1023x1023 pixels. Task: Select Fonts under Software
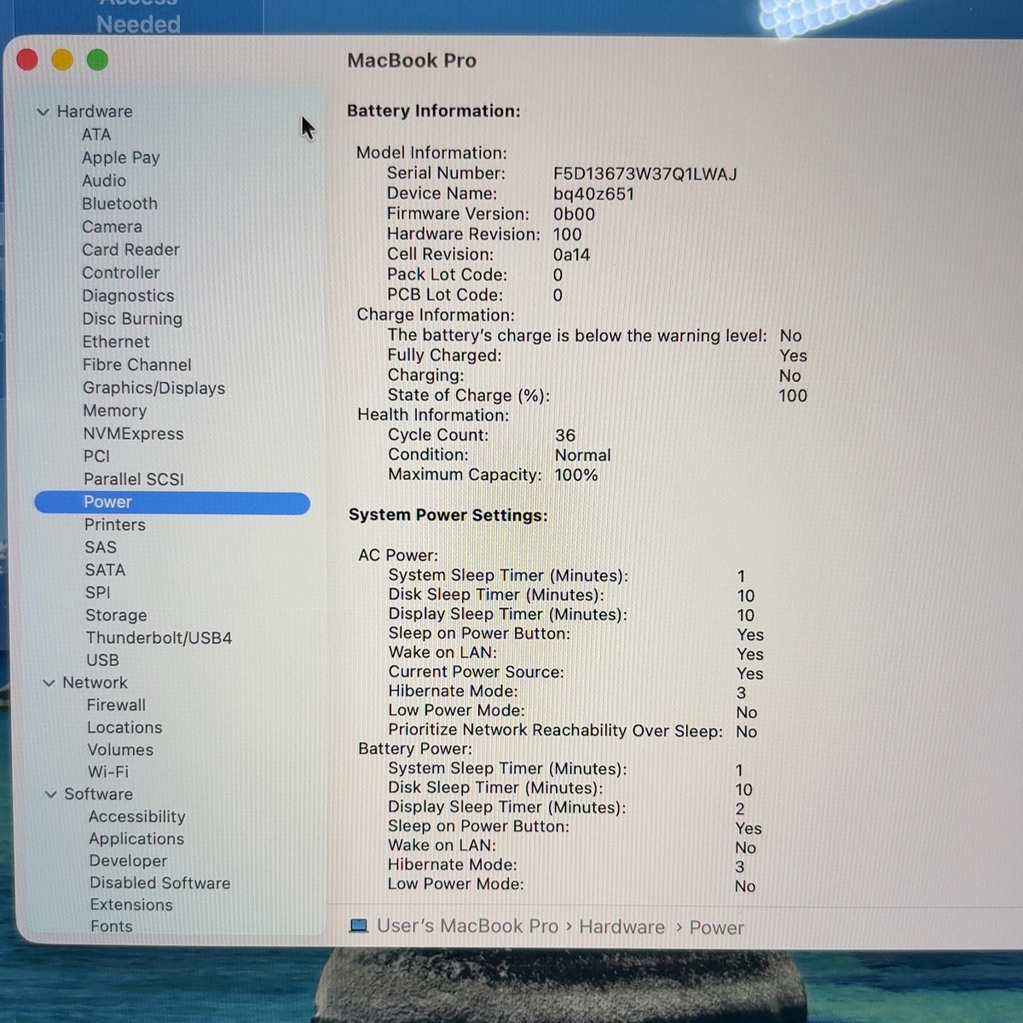pyautogui.click(x=112, y=926)
